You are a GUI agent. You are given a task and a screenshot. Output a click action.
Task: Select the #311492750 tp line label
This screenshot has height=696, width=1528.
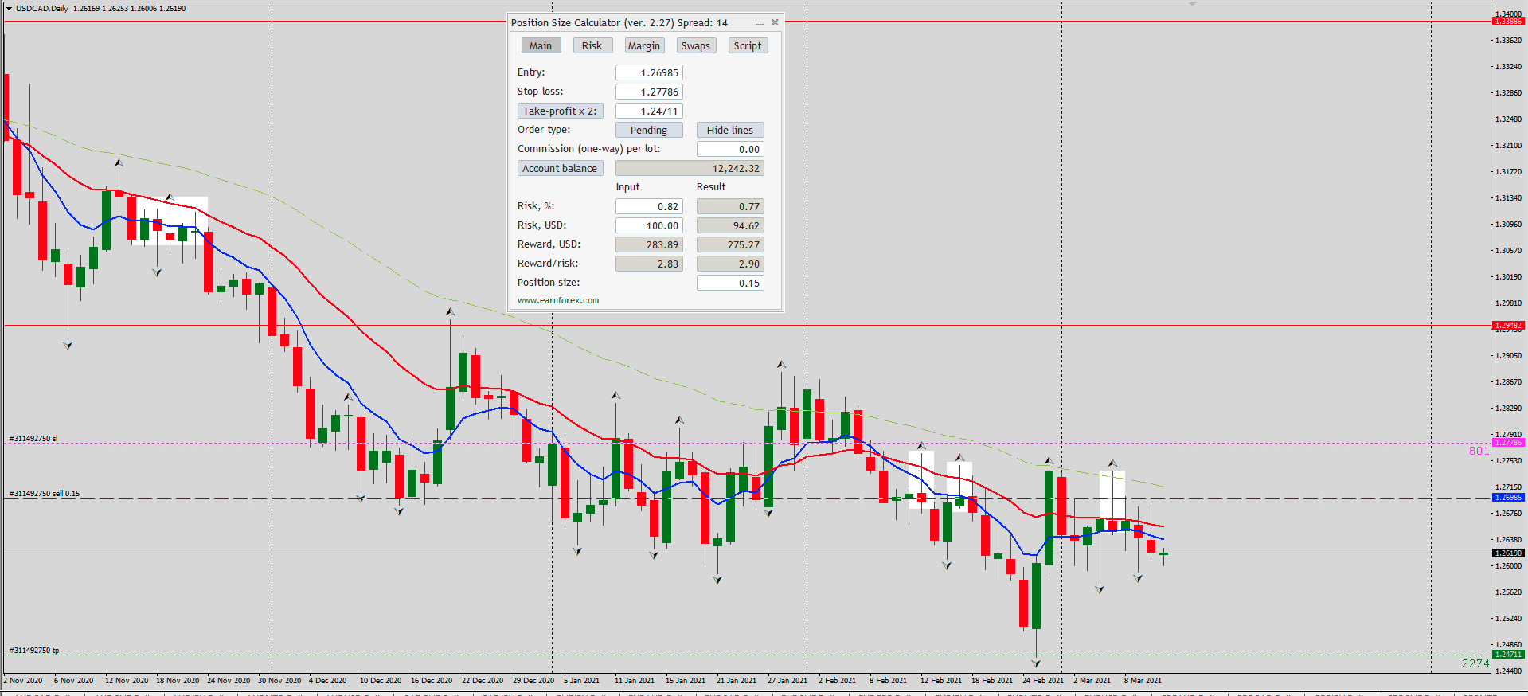pyautogui.click(x=34, y=651)
